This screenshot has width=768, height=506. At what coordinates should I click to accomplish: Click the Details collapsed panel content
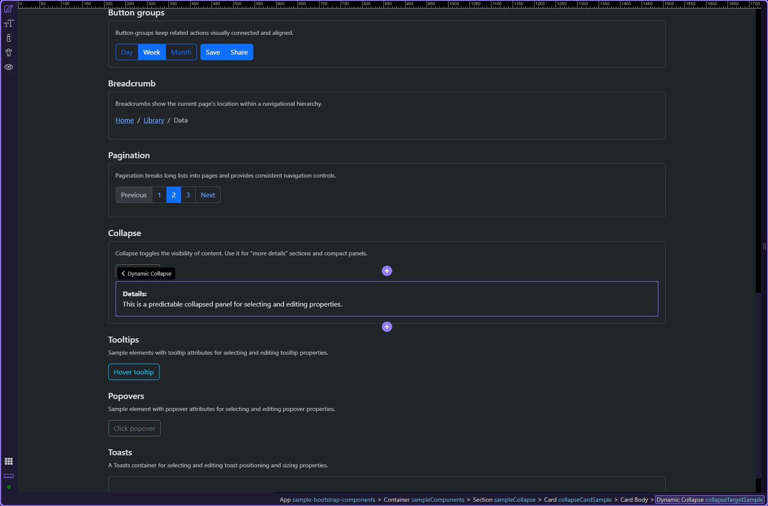coord(387,299)
